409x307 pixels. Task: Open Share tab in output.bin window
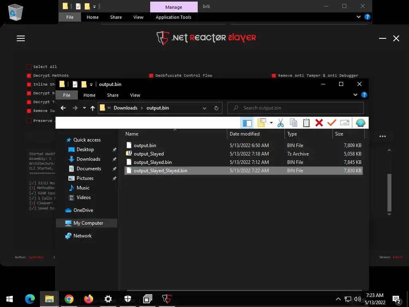(113, 95)
